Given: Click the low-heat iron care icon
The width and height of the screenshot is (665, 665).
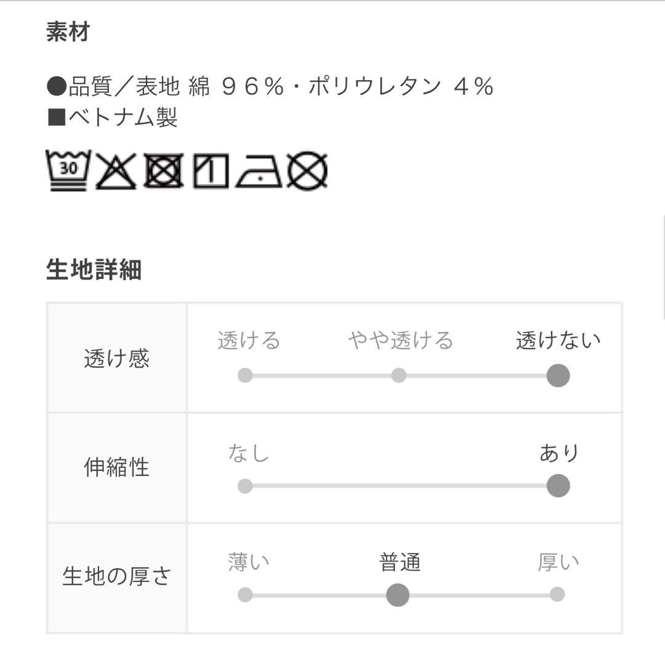Looking at the screenshot, I should (259, 172).
